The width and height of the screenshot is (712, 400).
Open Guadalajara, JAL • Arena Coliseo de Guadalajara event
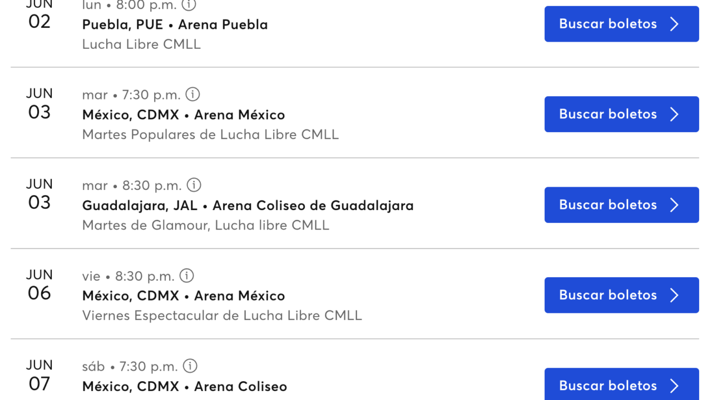[x=248, y=206]
